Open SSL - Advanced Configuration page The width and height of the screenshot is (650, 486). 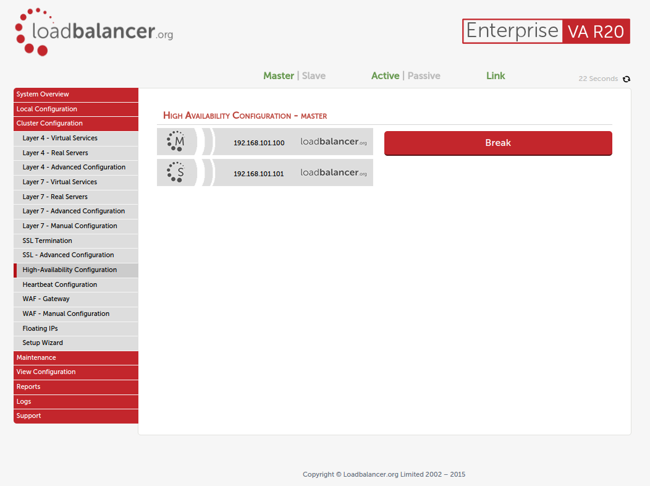76,255
